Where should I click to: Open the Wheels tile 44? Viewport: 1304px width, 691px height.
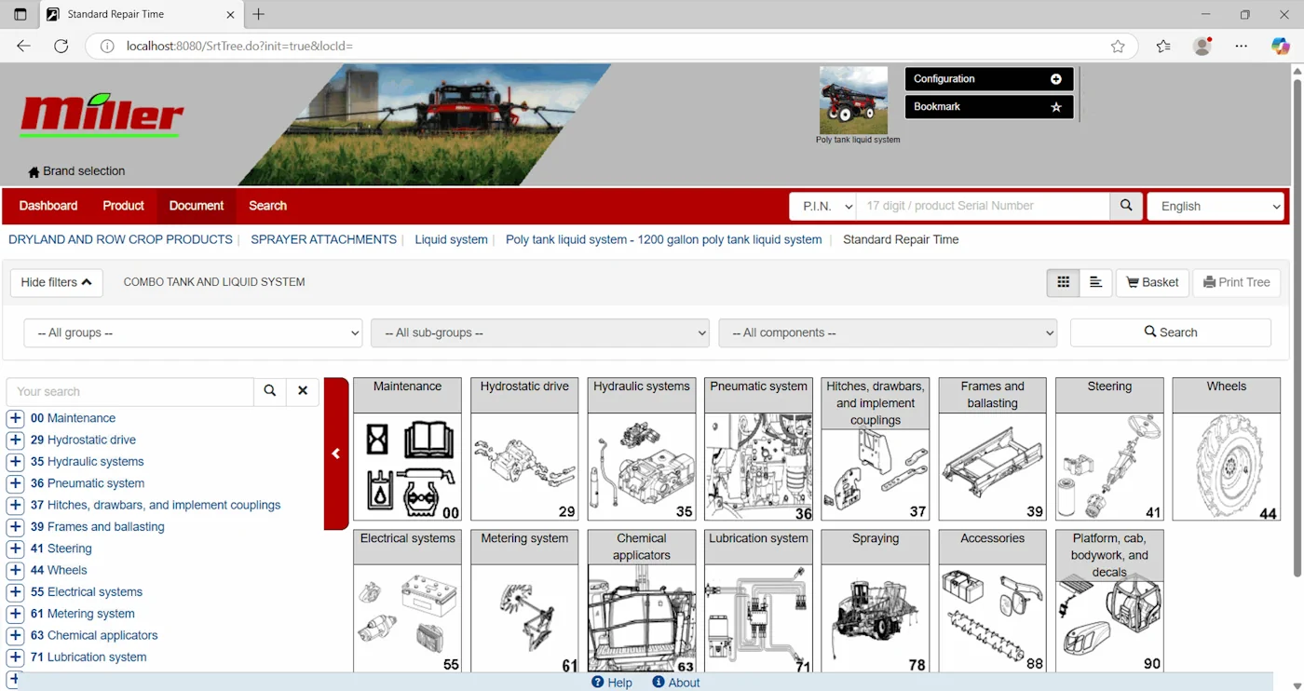point(1226,449)
